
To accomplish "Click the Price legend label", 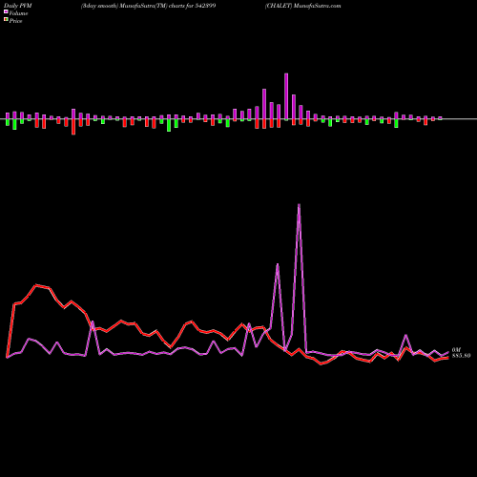I will 15,21.
